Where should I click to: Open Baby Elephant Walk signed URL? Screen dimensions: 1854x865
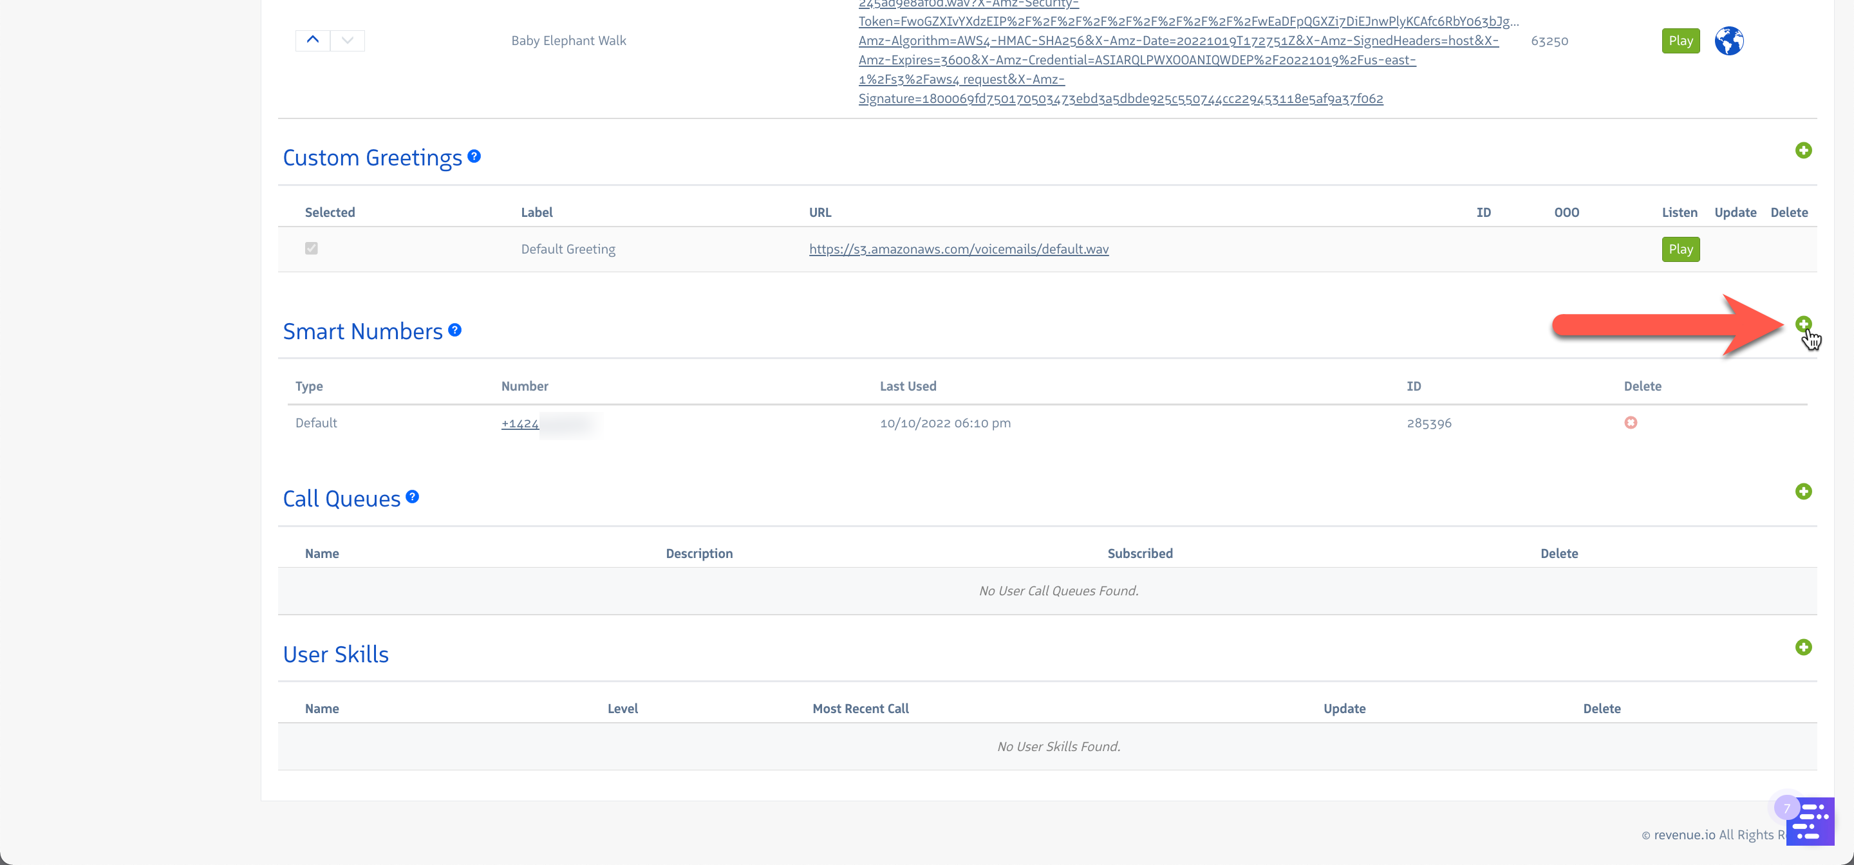pos(1177,41)
